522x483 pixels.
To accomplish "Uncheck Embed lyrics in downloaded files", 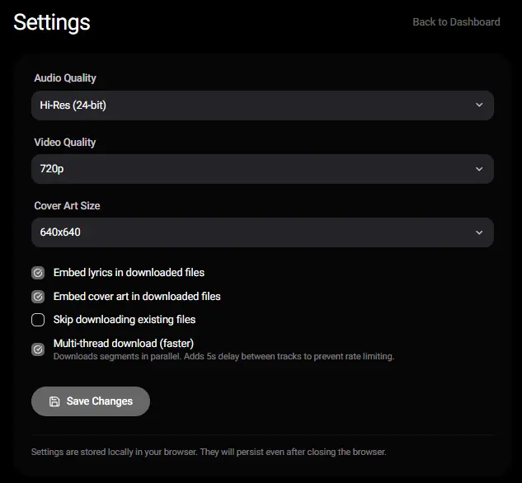I will pyautogui.click(x=38, y=273).
